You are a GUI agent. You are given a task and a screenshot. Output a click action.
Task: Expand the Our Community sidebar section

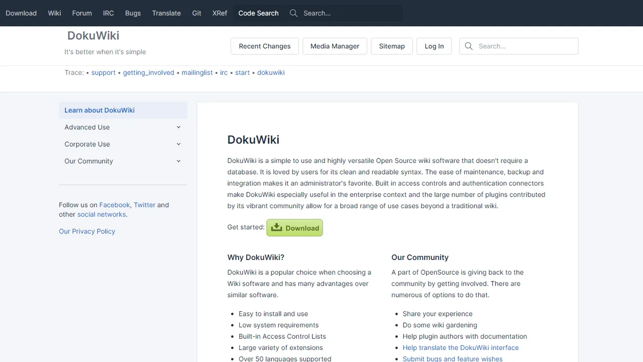point(123,161)
